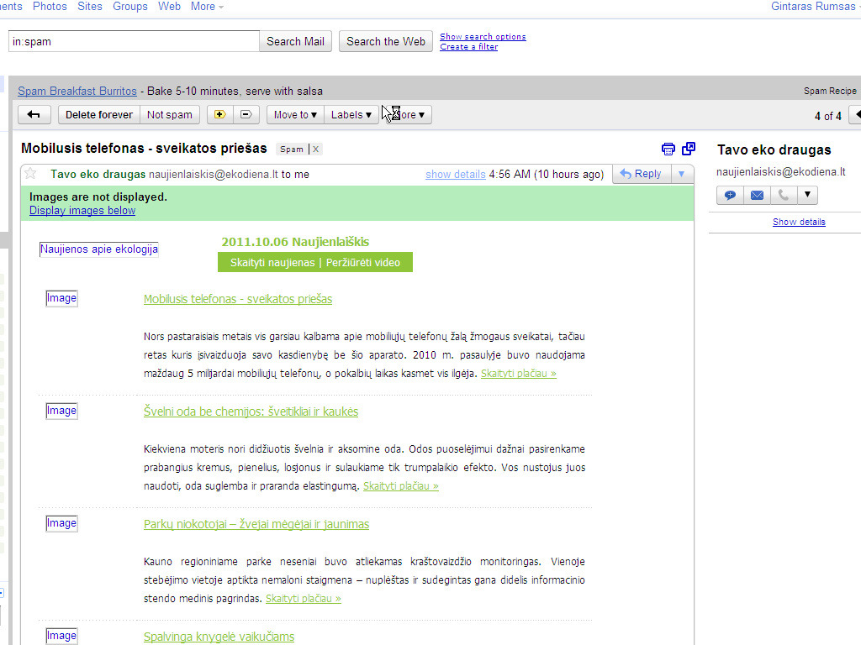Expand the contact actions dropdown arrow

807,196
